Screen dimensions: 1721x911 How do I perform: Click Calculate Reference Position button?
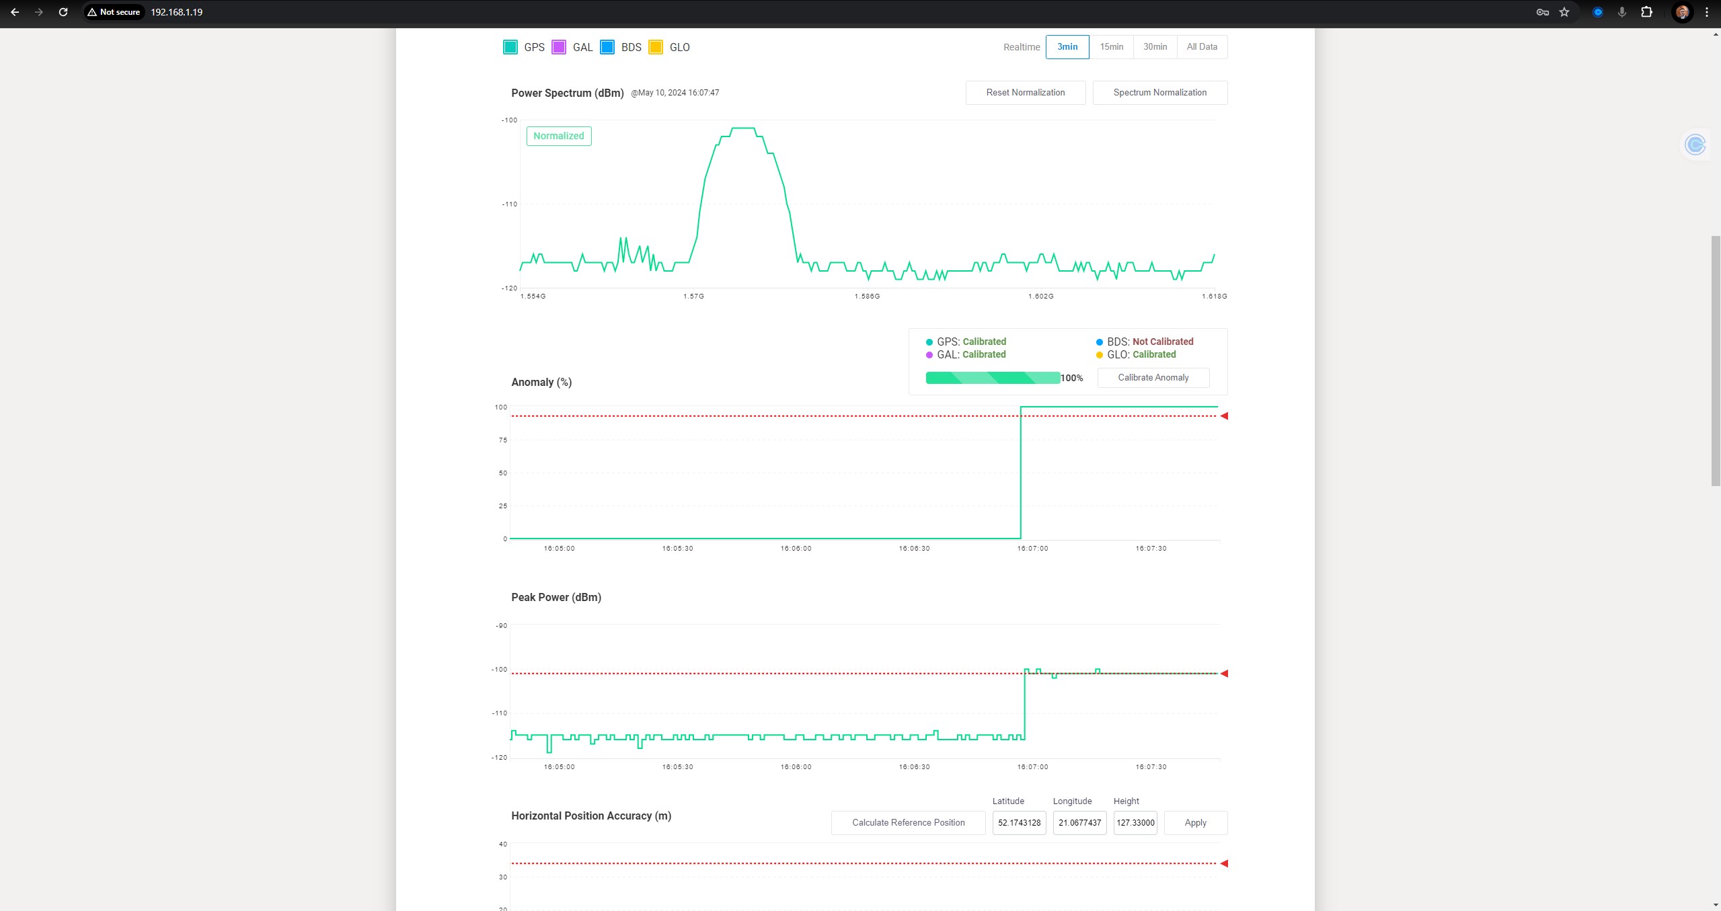tap(908, 823)
